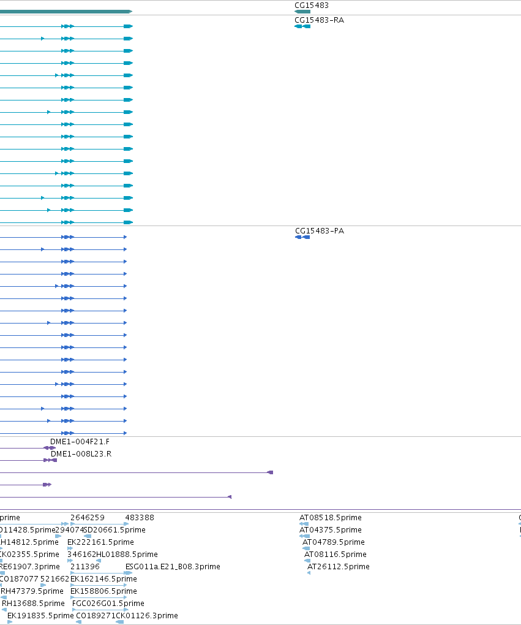
Task: Click the RH13688.5prime label
Action: point(33,604)
